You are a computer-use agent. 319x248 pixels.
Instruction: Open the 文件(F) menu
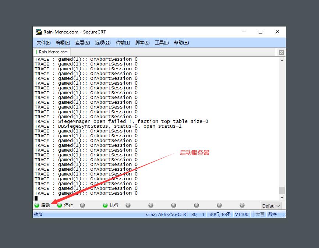pyautogui.click(x=44, y=42)
